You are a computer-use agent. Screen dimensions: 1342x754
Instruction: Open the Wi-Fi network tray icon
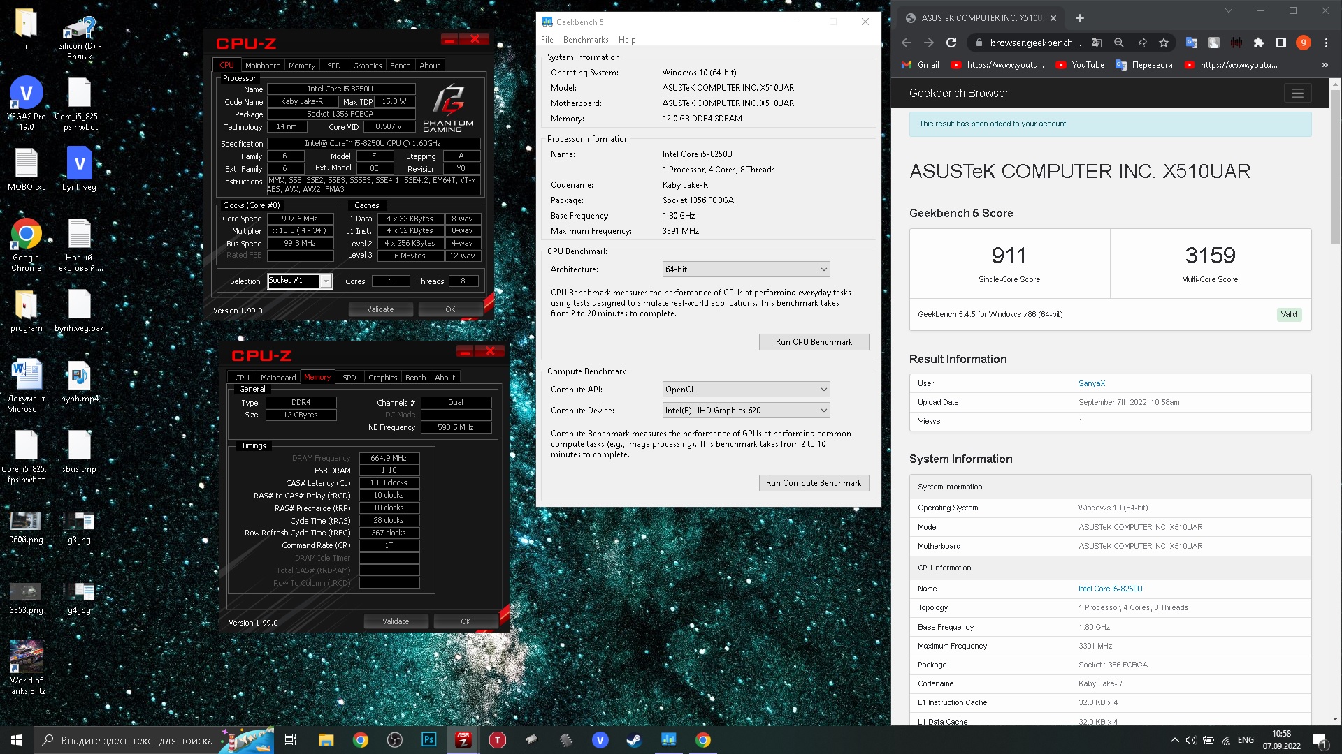pos(1226,740)
